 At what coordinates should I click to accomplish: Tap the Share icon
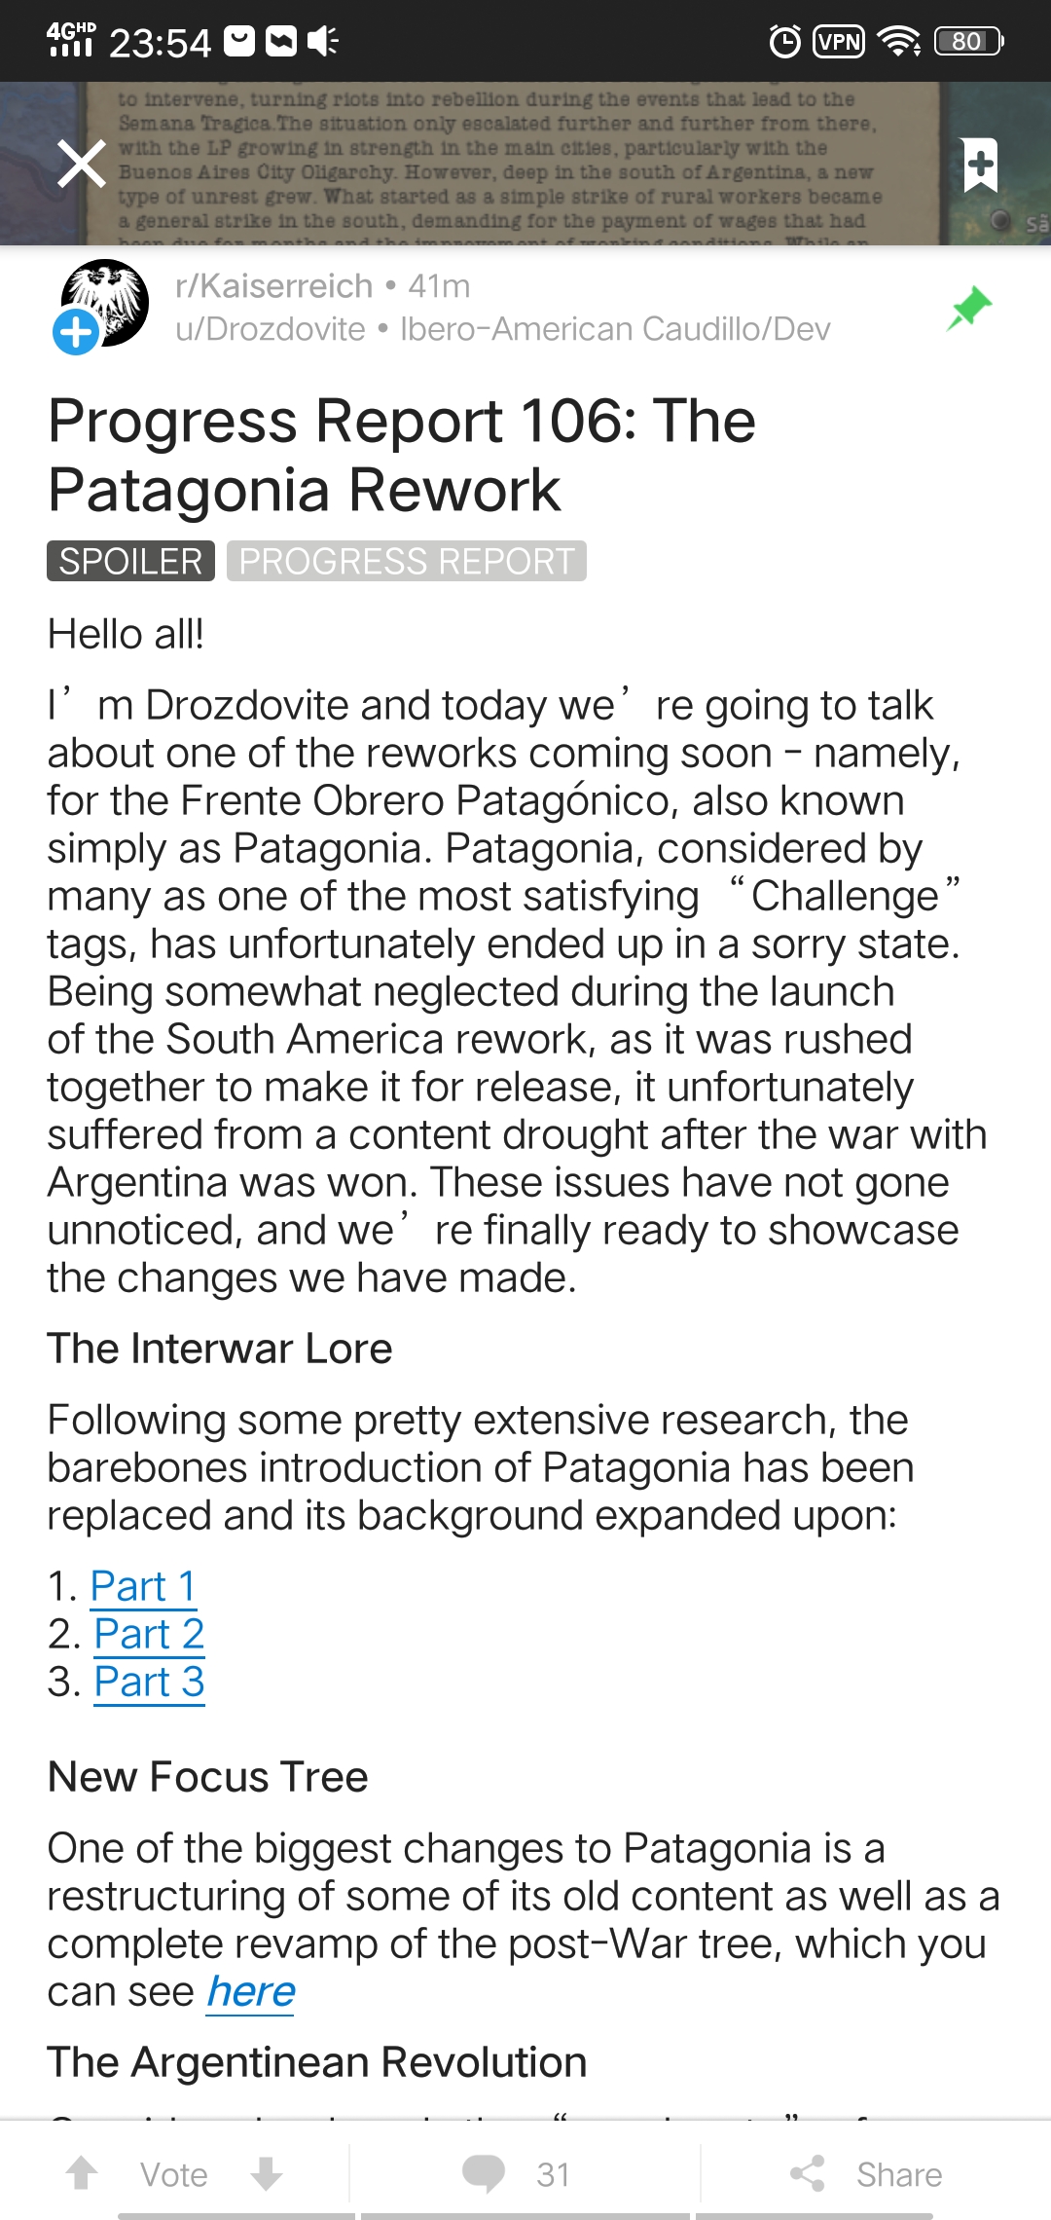point(808,2173)
